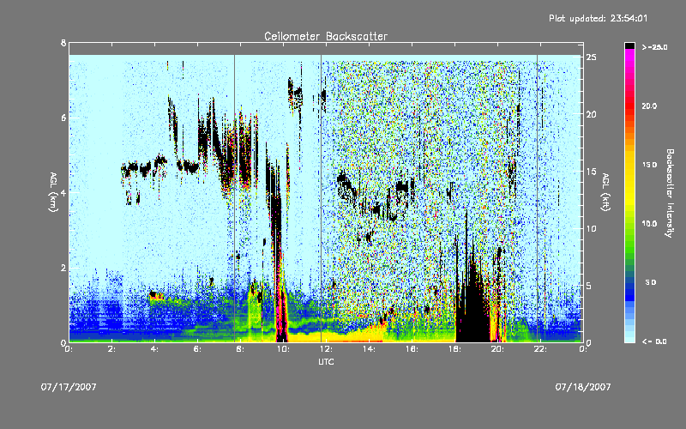Click the "12:" hour tick on UTC axis

327,349
